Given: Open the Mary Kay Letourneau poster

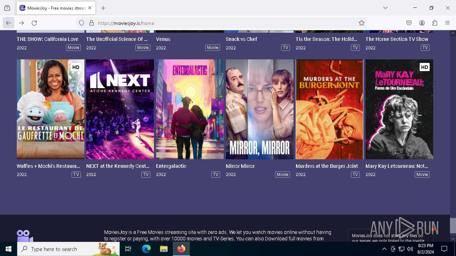Looking at the screenshot, I should pos(399,109).
